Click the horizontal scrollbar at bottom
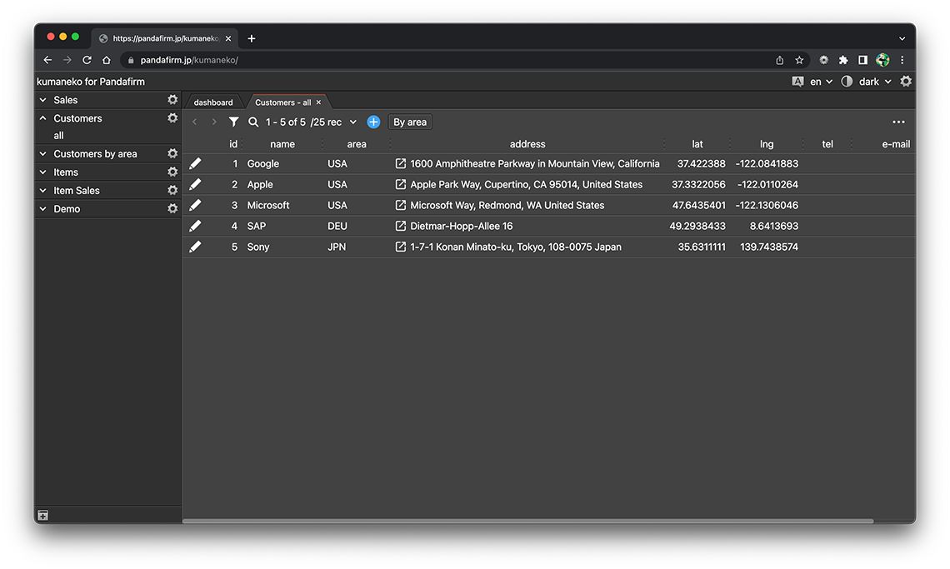Image resolution: width=950 pixels, height=569 pixels. [527, 521]
